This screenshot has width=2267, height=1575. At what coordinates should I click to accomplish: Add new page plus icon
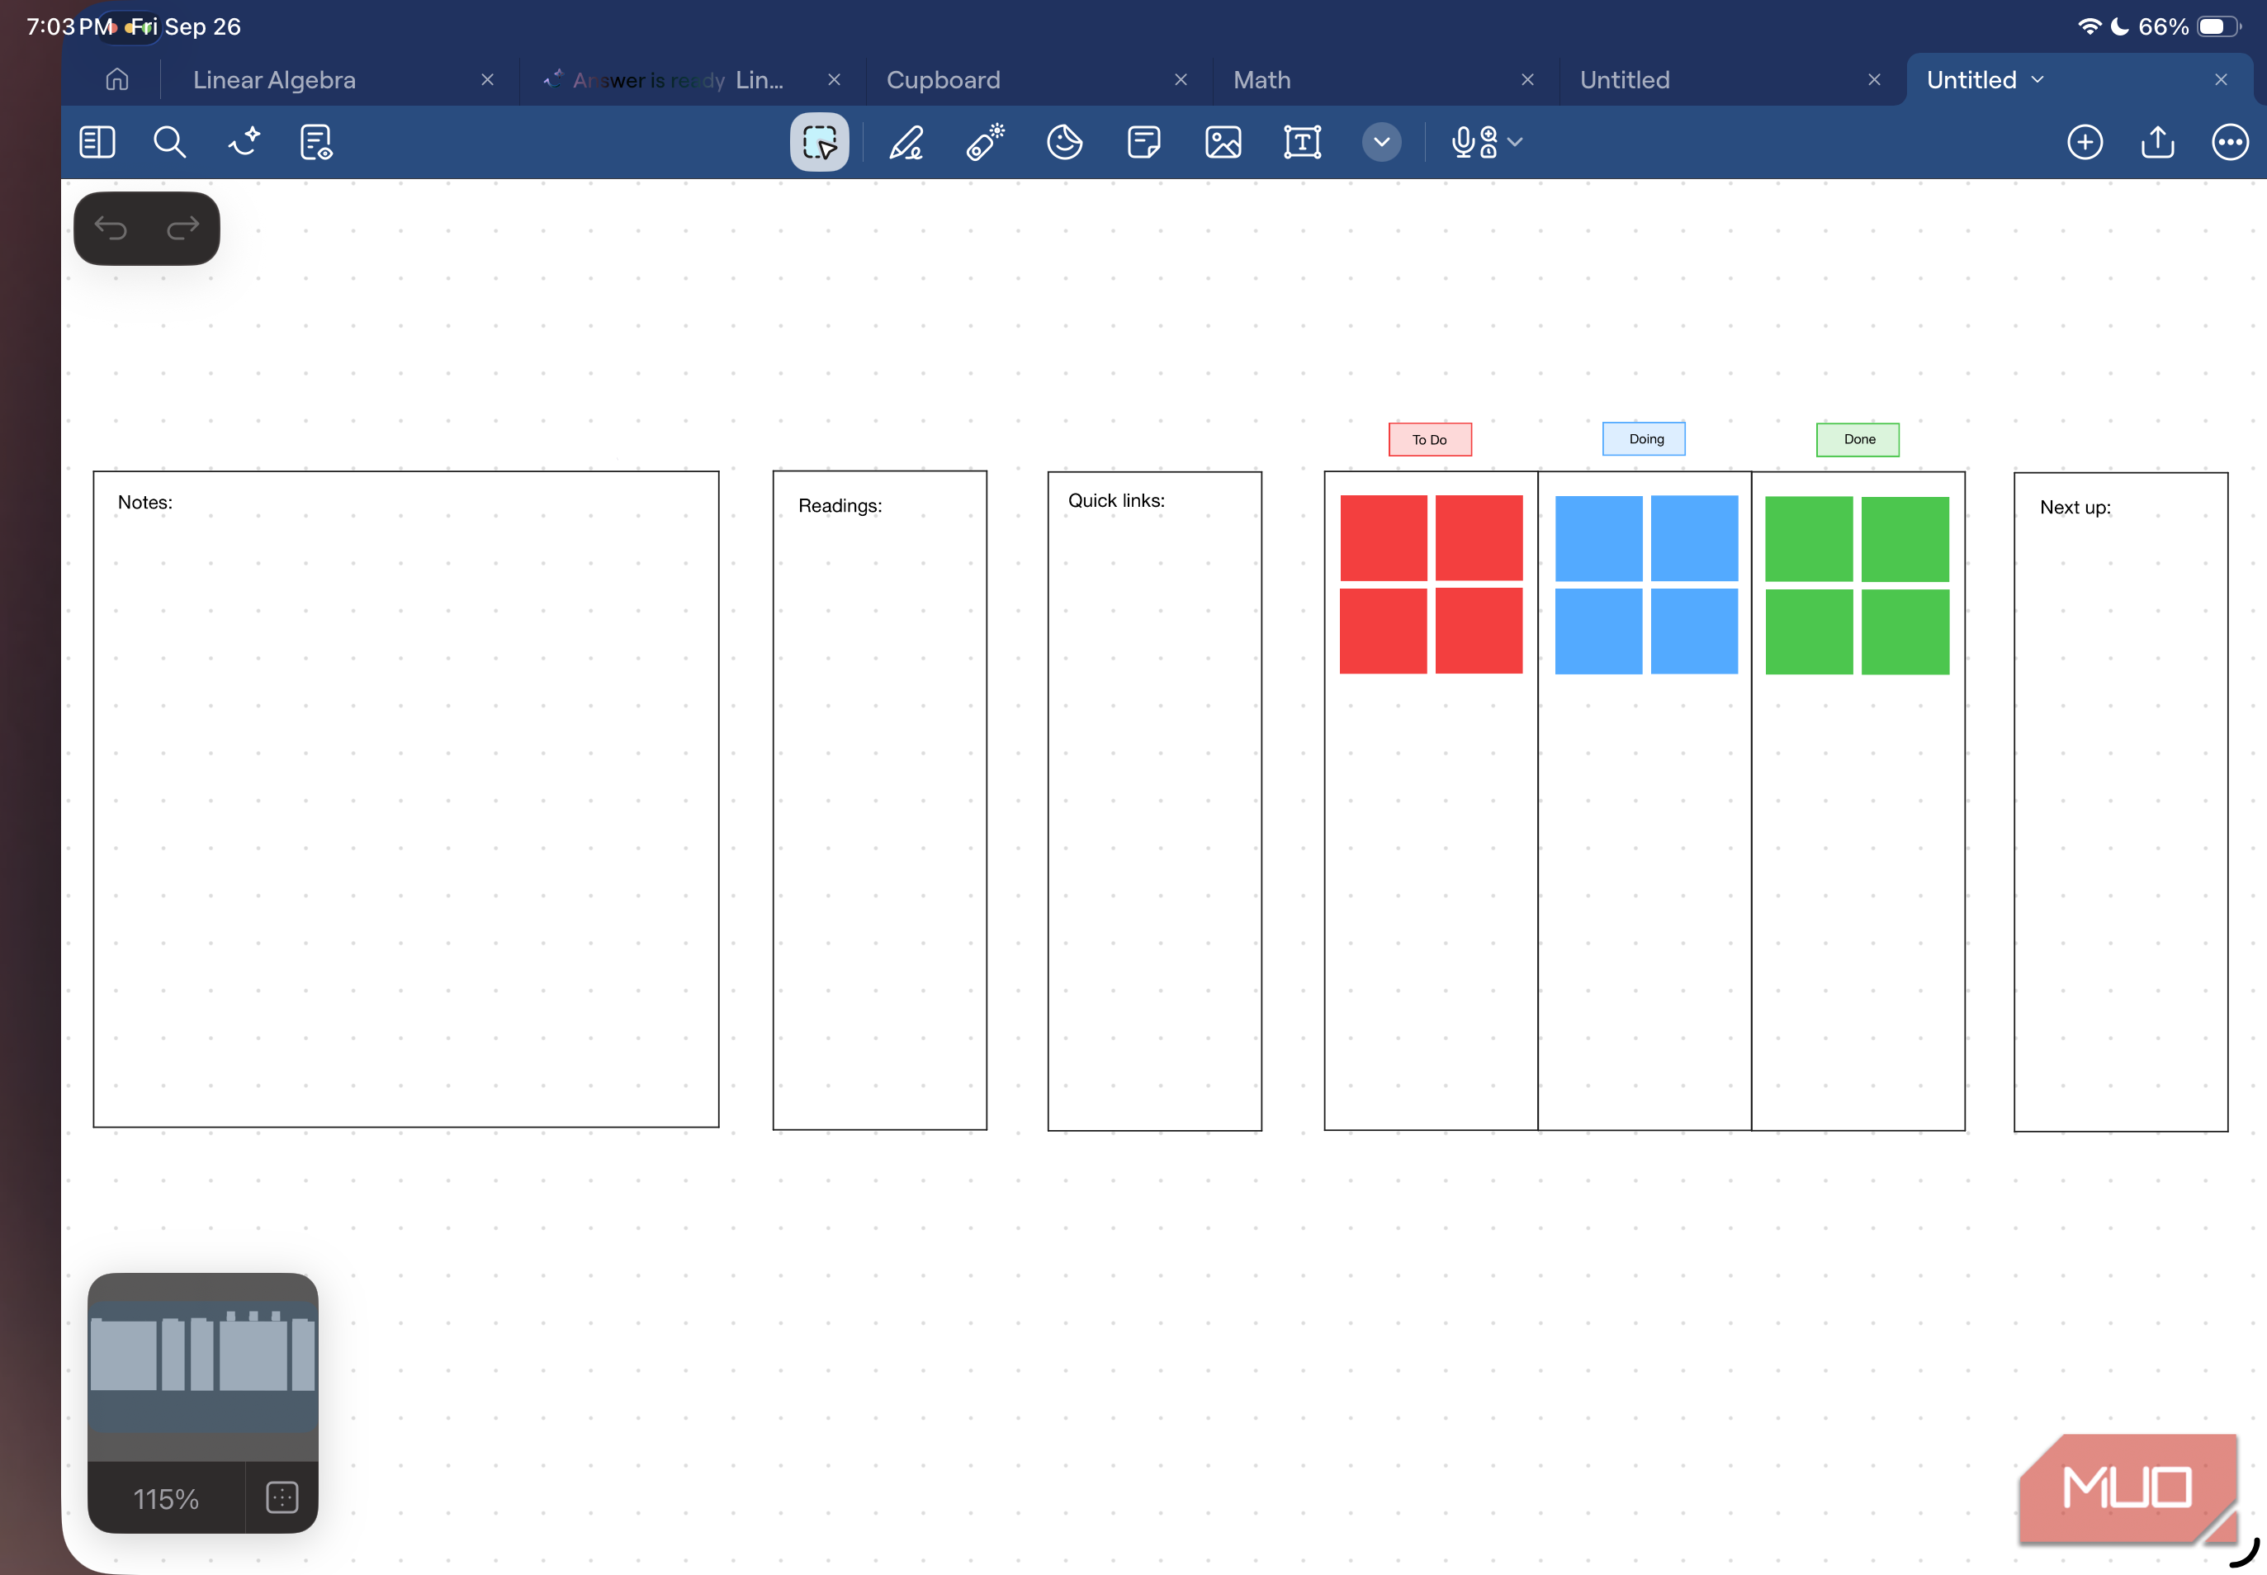2085,142
